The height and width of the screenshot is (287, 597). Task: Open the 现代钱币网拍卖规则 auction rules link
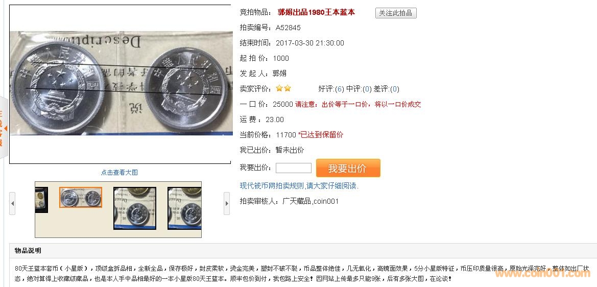[x=299, y=186]
